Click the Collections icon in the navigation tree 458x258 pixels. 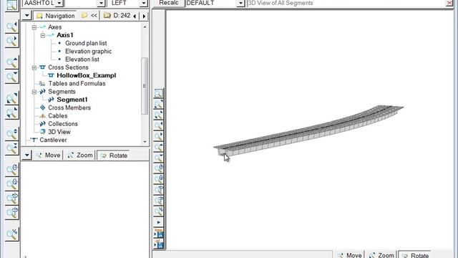43,124
